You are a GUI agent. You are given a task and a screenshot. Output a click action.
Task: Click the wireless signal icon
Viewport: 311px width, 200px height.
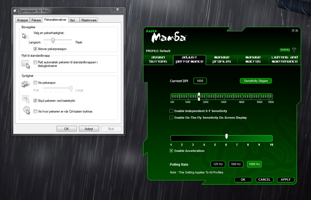(x=294, y=50)
